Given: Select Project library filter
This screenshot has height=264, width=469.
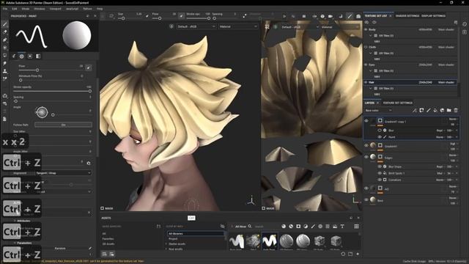Looking at the screenshot, I should coord(173,239).
